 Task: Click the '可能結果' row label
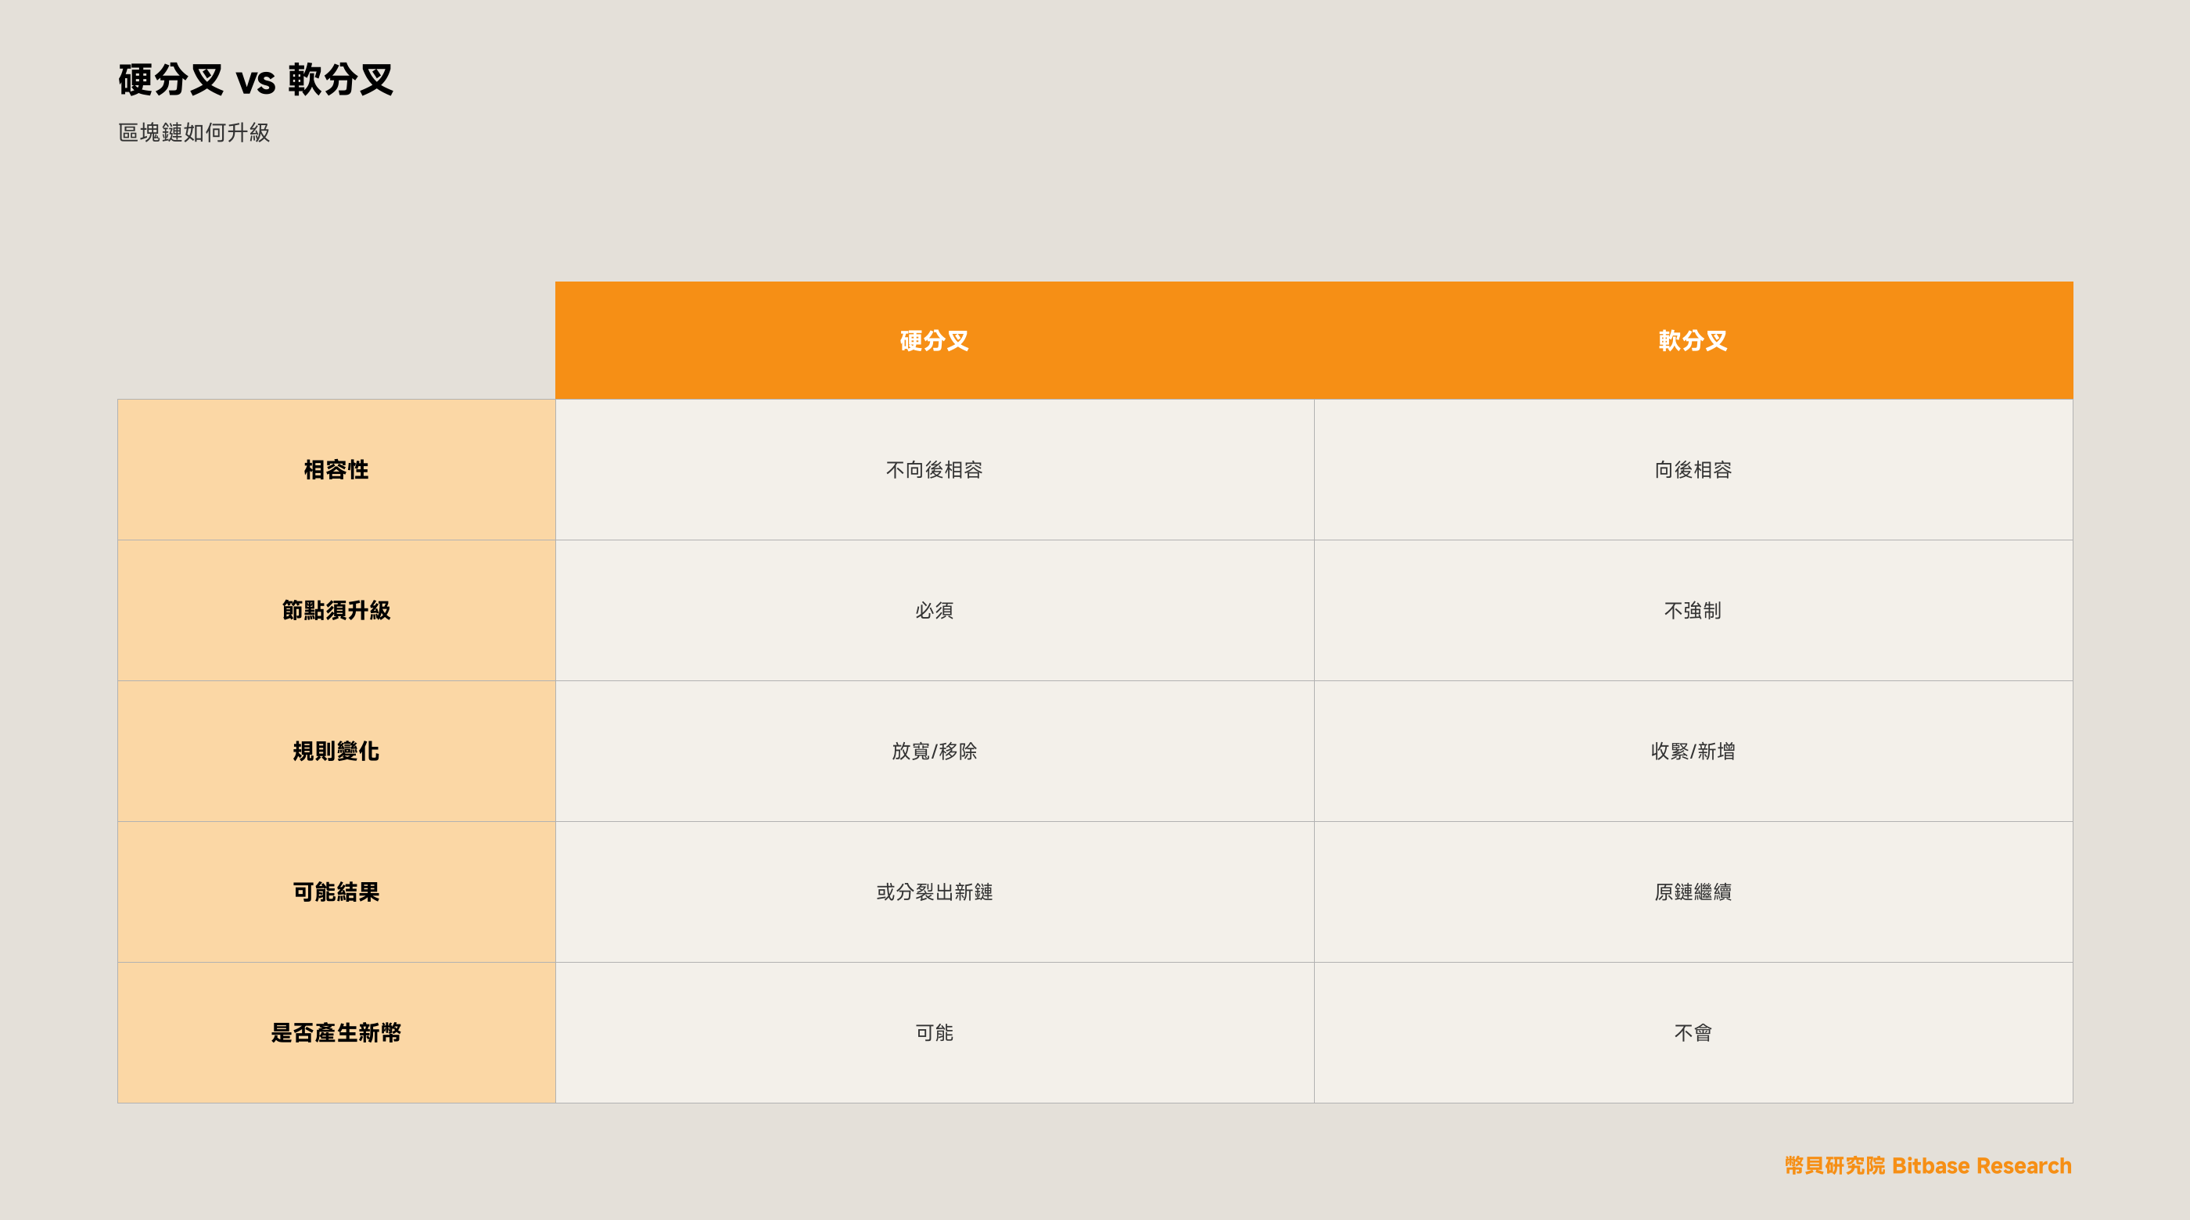point(336,892)
